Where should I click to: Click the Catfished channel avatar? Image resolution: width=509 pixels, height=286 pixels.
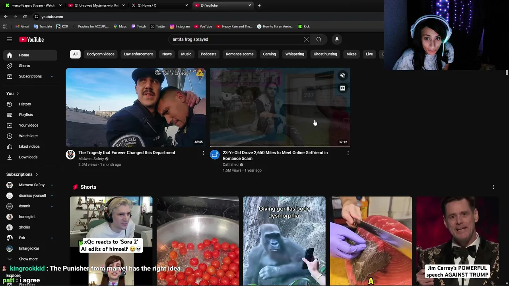pos(215,155)
